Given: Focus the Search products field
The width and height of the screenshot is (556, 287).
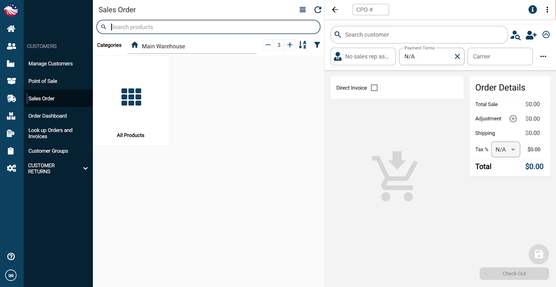Looking at the screenshot, I should pos(208,27).
